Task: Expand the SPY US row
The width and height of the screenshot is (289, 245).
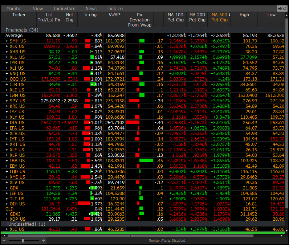Action: 7,101
